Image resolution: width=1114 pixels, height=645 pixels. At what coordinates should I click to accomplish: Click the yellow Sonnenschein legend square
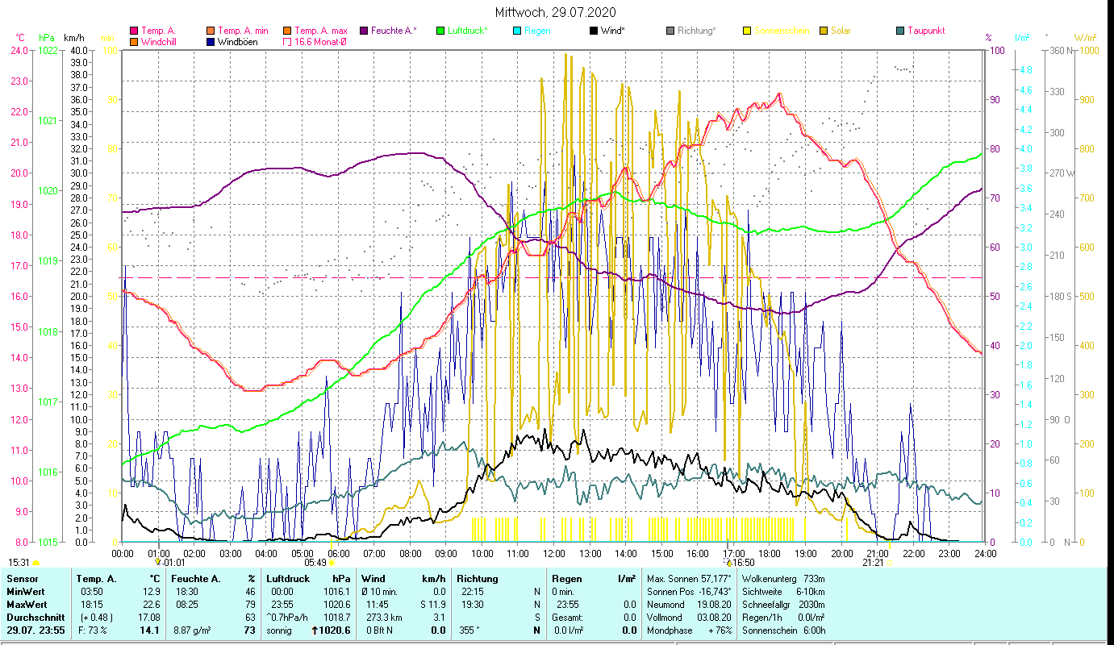tap(747, 31)
